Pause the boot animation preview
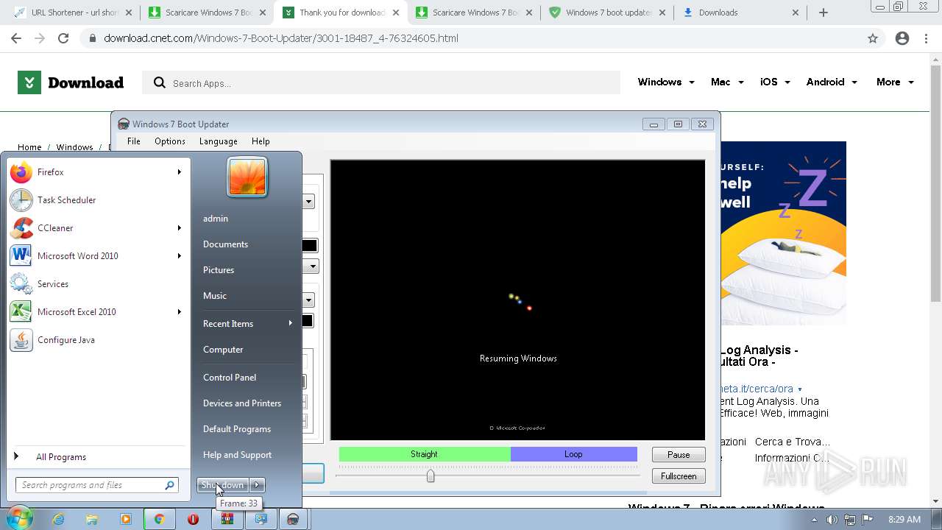The image size is (942, 530). 679,455
